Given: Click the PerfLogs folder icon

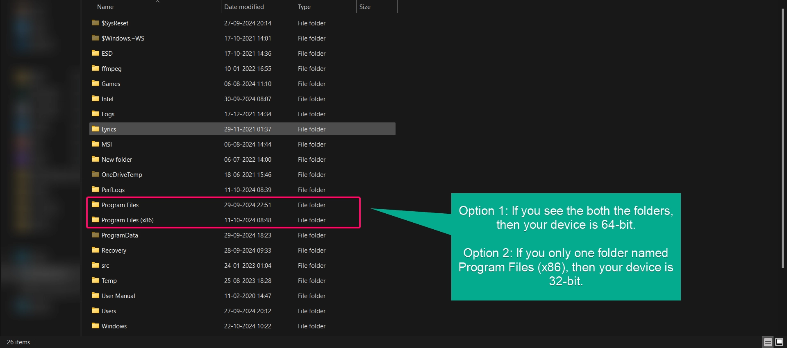Looking at the screenshot, I should click(96, 189).
